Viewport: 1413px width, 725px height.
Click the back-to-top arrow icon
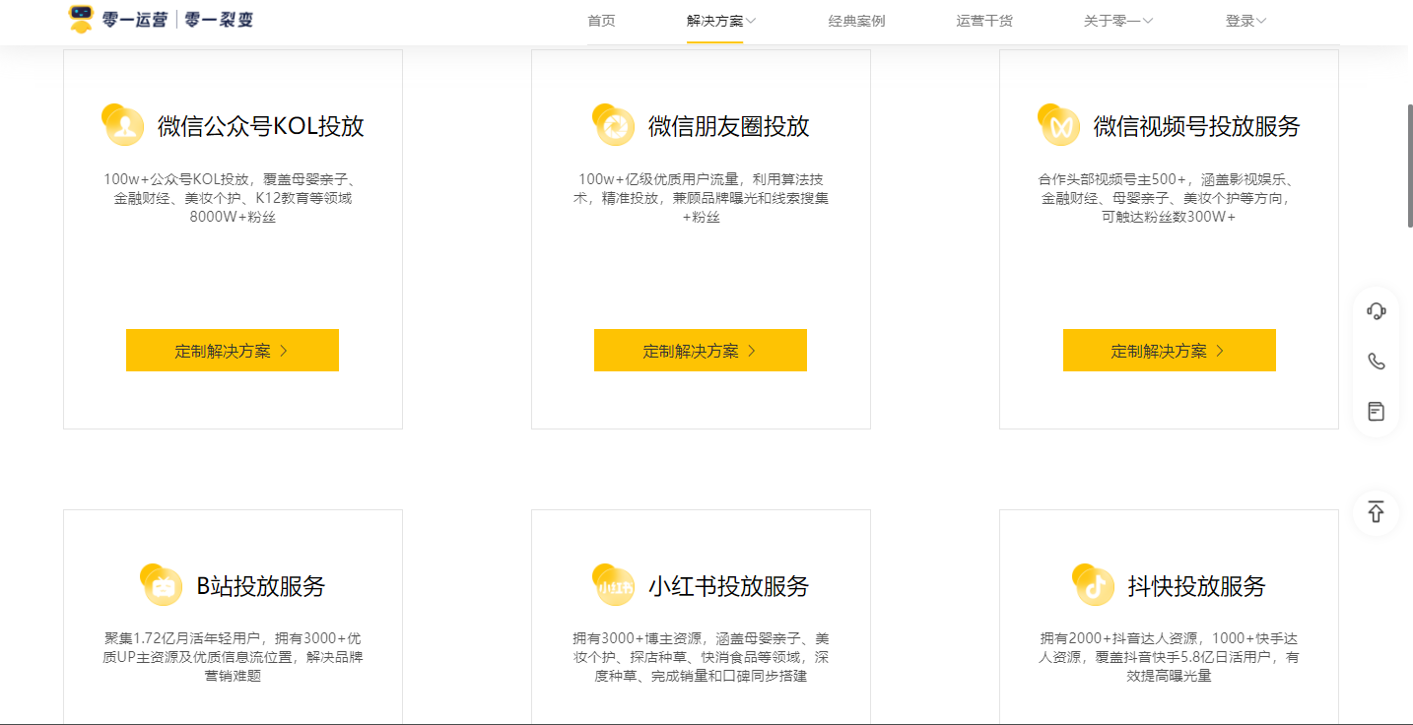coord(1377,512)
